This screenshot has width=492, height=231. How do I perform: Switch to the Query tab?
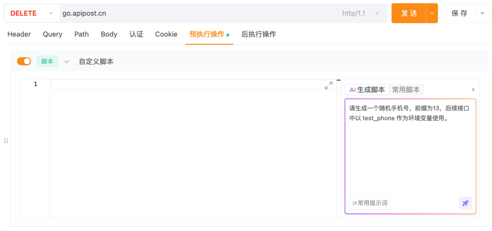click(52, 34)
